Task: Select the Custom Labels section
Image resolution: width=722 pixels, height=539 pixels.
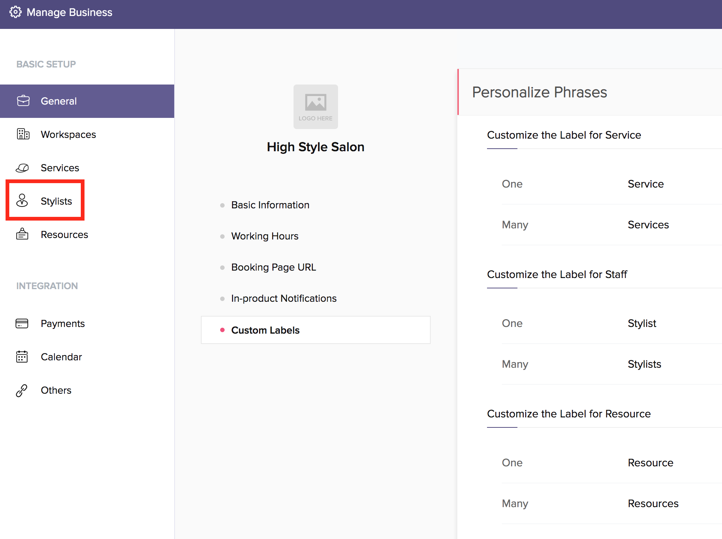Action: (265, 330)
